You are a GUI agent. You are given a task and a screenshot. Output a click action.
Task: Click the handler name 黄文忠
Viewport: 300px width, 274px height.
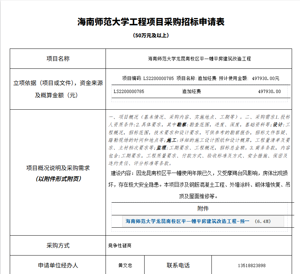pyautogui.click(x=125, y=265)
